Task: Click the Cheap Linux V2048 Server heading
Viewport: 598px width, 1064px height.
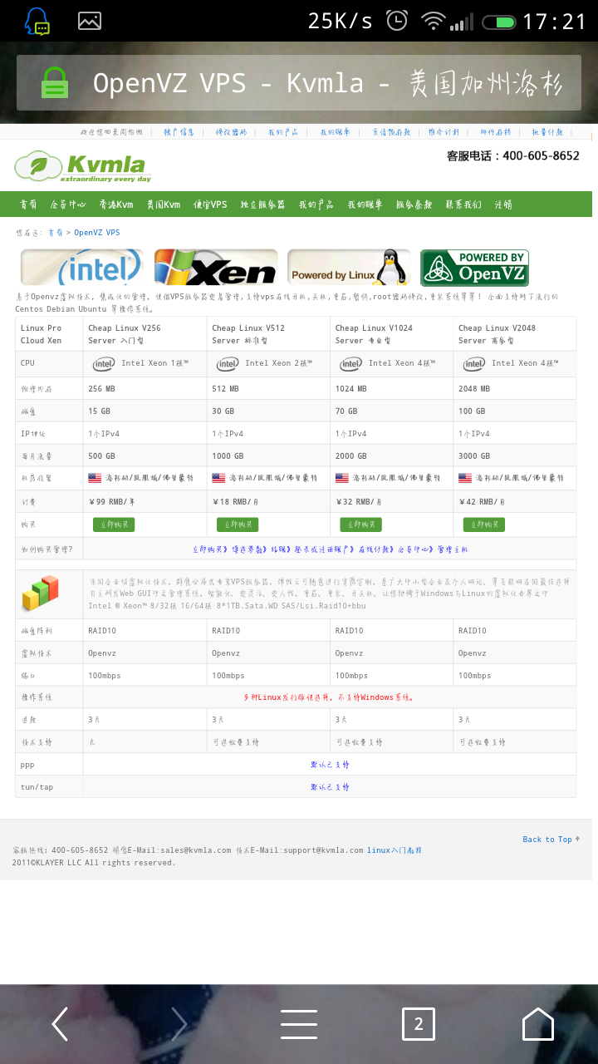Action: (497, 334)
